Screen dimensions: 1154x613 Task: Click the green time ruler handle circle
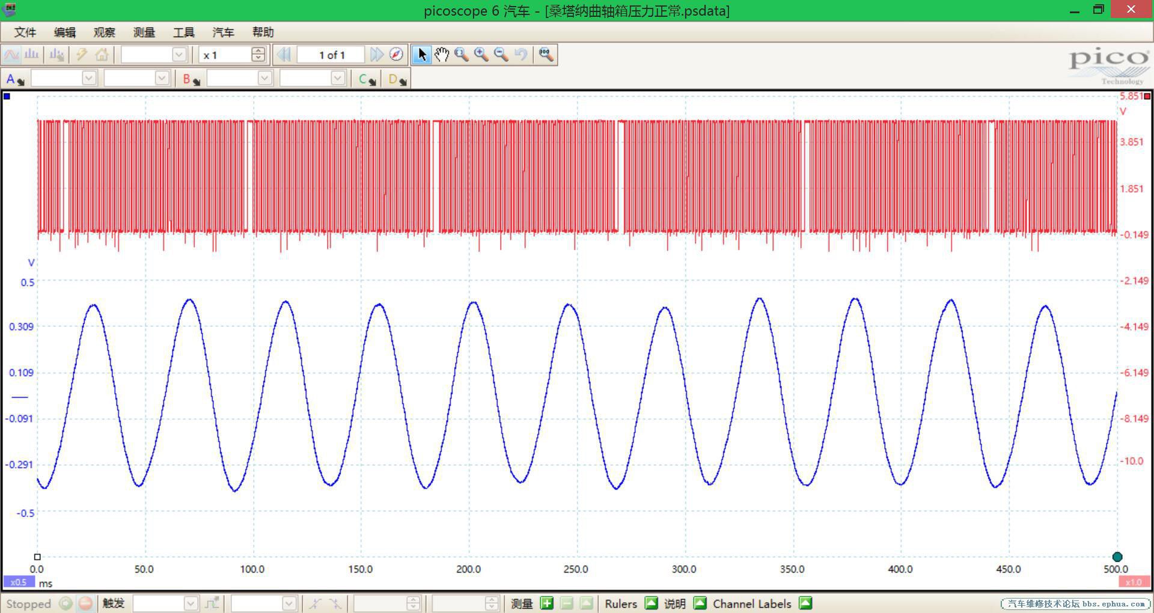coord(1117,557)
